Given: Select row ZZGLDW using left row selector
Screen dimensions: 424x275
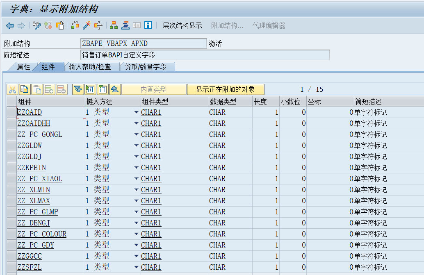Looking at the screenshot, I should pos(11,145).
